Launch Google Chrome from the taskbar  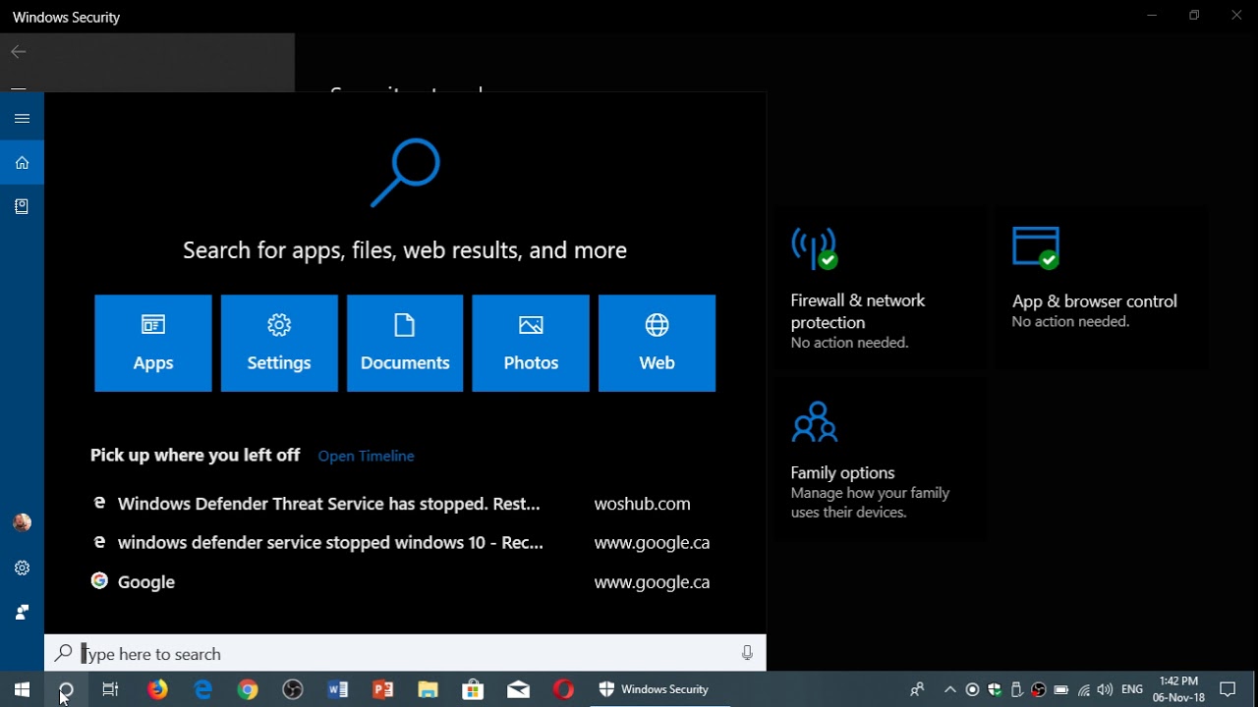(x=248, y=689)
